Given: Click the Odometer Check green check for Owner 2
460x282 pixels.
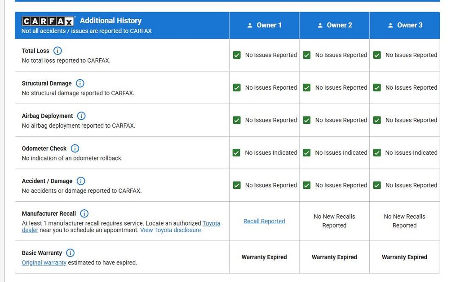Looking at the screenshot, I should 306,152.
